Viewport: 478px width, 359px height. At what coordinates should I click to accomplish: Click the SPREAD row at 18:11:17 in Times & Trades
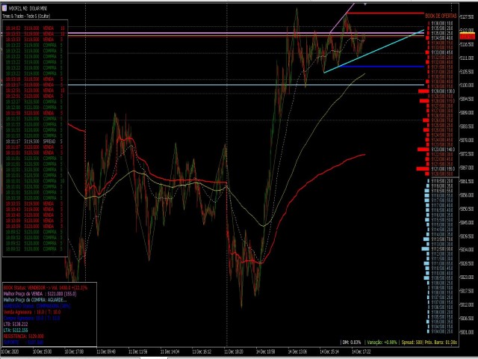(x=34, y=141)
